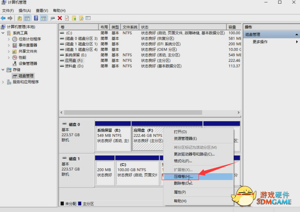Click the properties page checkmark icon

coord(67,18)
